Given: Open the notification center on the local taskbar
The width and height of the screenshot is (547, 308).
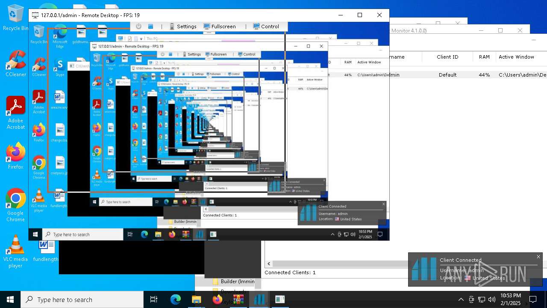Looking at the screenshot, I should tap(533, 299).
